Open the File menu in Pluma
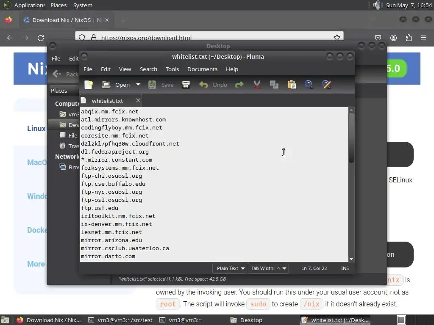 88,69
